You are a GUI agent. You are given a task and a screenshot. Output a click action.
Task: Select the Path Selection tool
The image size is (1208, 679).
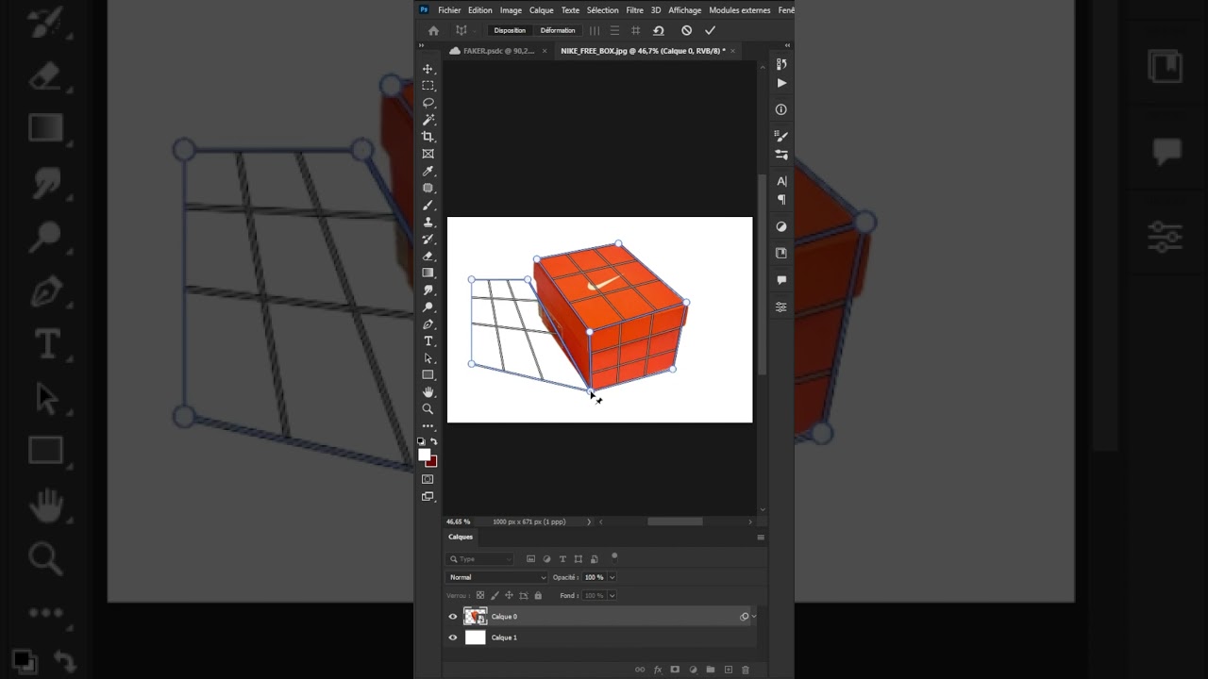(428, 358)
